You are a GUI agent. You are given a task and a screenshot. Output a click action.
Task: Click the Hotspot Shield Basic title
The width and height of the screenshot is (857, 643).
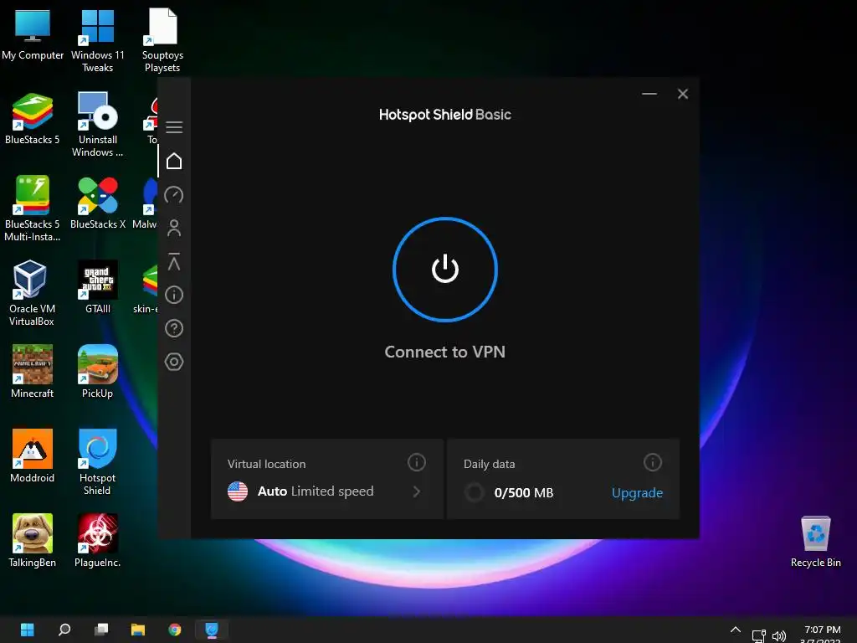point(445,114)
